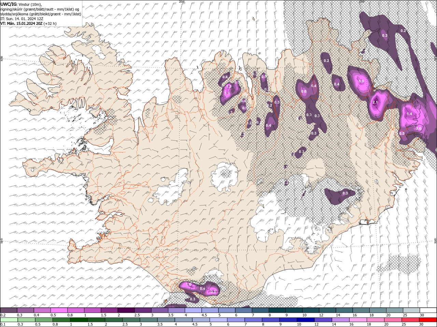
Task: Click the 20W longitude label at the top
Action: (x=182, y=2)
